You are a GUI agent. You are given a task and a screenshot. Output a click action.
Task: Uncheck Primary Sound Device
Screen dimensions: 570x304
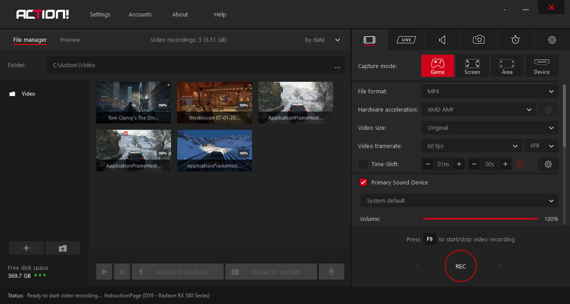(363, 183)
